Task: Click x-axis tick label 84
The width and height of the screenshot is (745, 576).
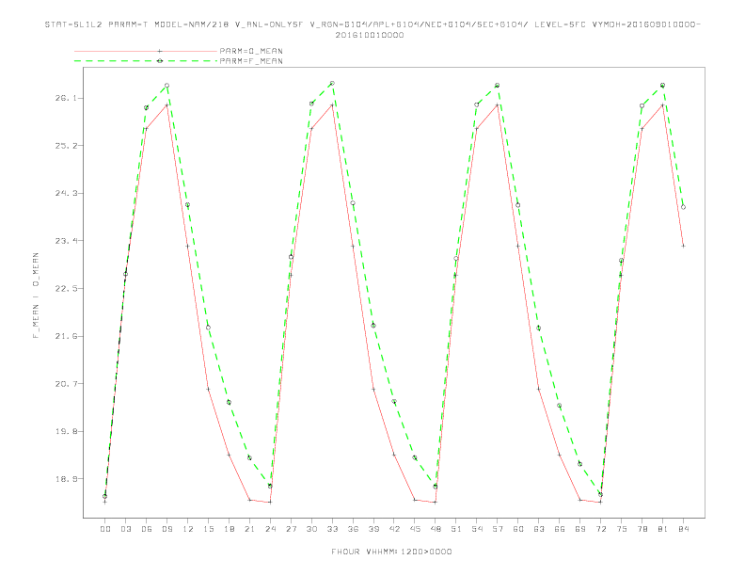Action: point(683,529)
